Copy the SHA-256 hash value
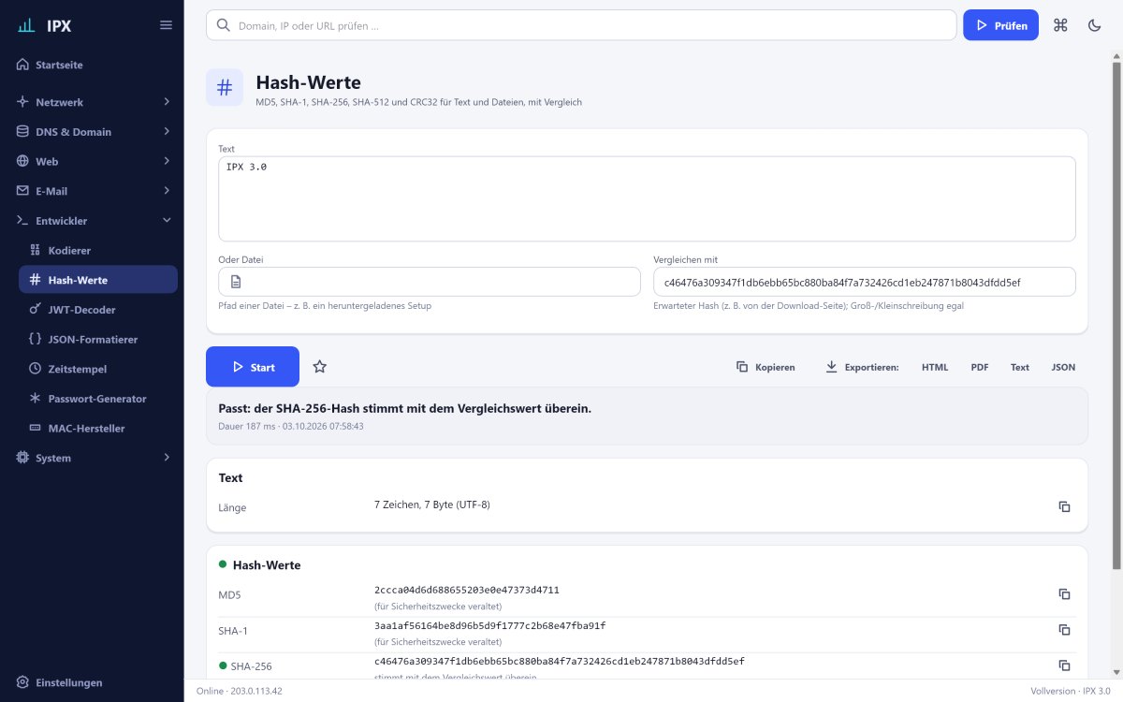The width and height of the screenshot is (1123, 702). [x=1064, y=665]
